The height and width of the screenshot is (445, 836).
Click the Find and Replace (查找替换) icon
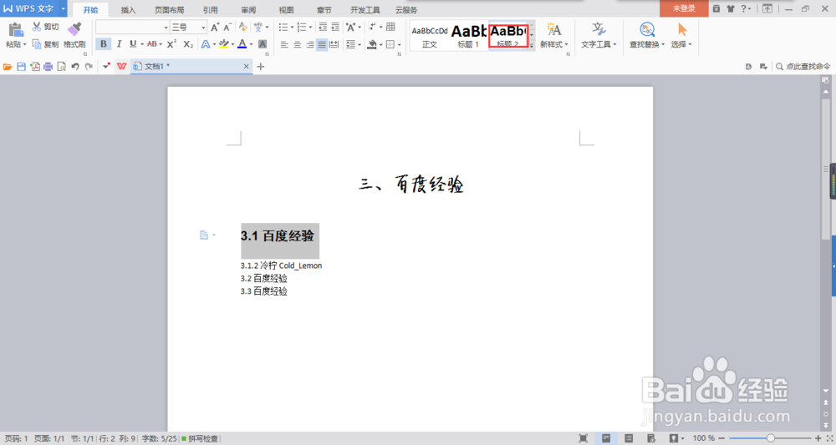647,29
